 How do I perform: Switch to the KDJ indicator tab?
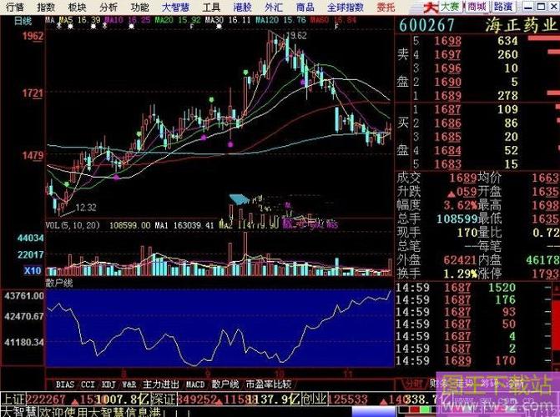[x=108, y=384]
